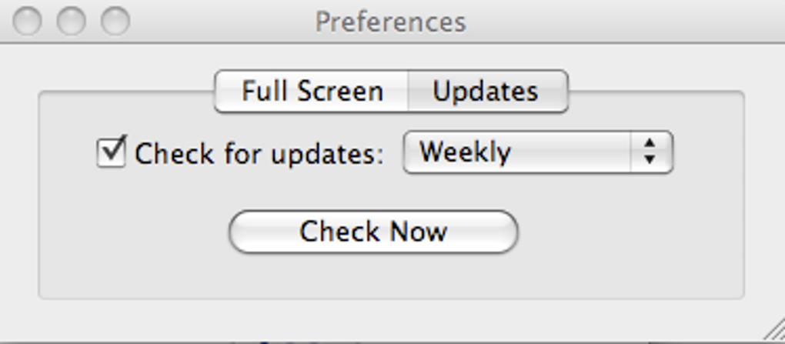Click the up-down arrows on the frequency popup
The height and width of the screenshot is (344, 785).
tap(650, 152)
